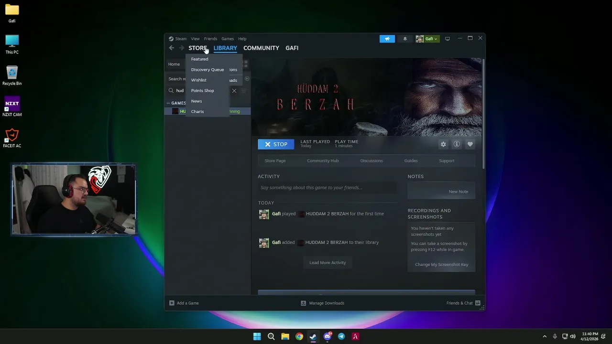
Task: Open the Guides link
Action: point(411,161)
